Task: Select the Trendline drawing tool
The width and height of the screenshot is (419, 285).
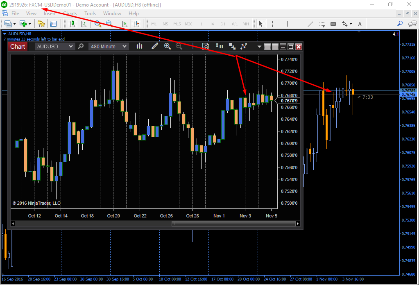Action: pyautogui.click(x=310, y=24)
